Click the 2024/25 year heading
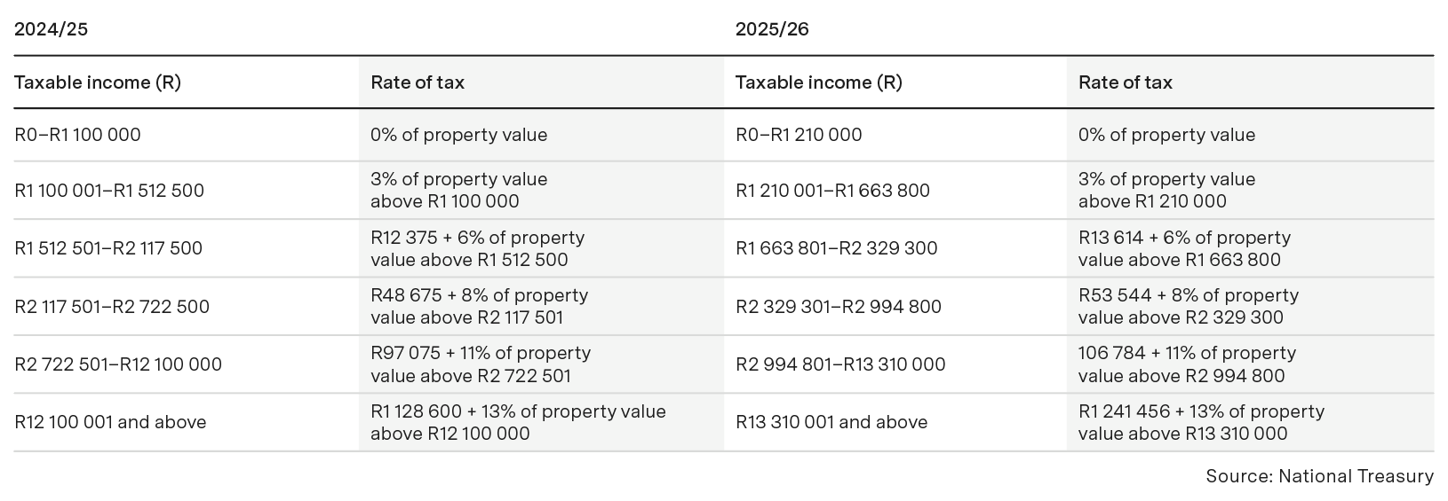The width and height of the screenshot is (1448, 501). (51, 29)
